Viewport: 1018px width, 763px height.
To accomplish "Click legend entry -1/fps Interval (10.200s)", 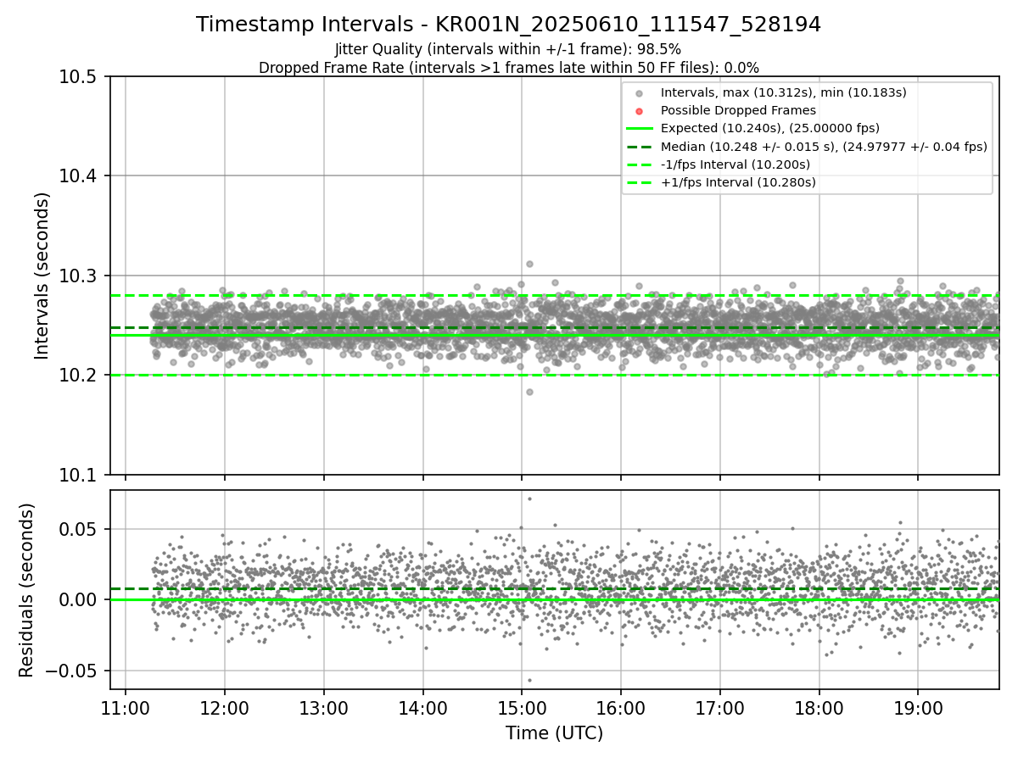I will point(735,164).
